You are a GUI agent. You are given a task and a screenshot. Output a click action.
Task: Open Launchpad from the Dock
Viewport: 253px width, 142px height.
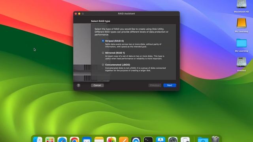click(x=50, y=139)
